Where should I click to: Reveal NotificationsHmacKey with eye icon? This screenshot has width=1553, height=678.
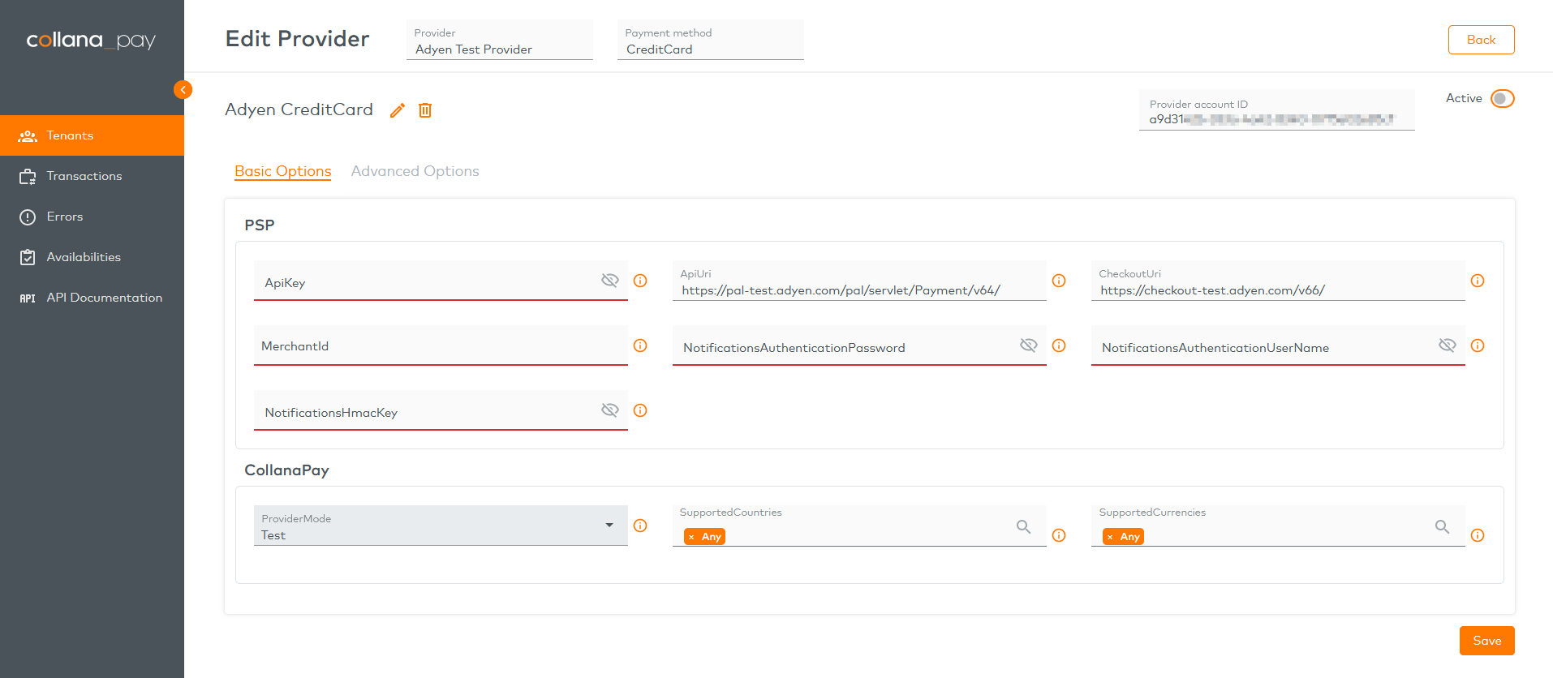pos(610,410)
